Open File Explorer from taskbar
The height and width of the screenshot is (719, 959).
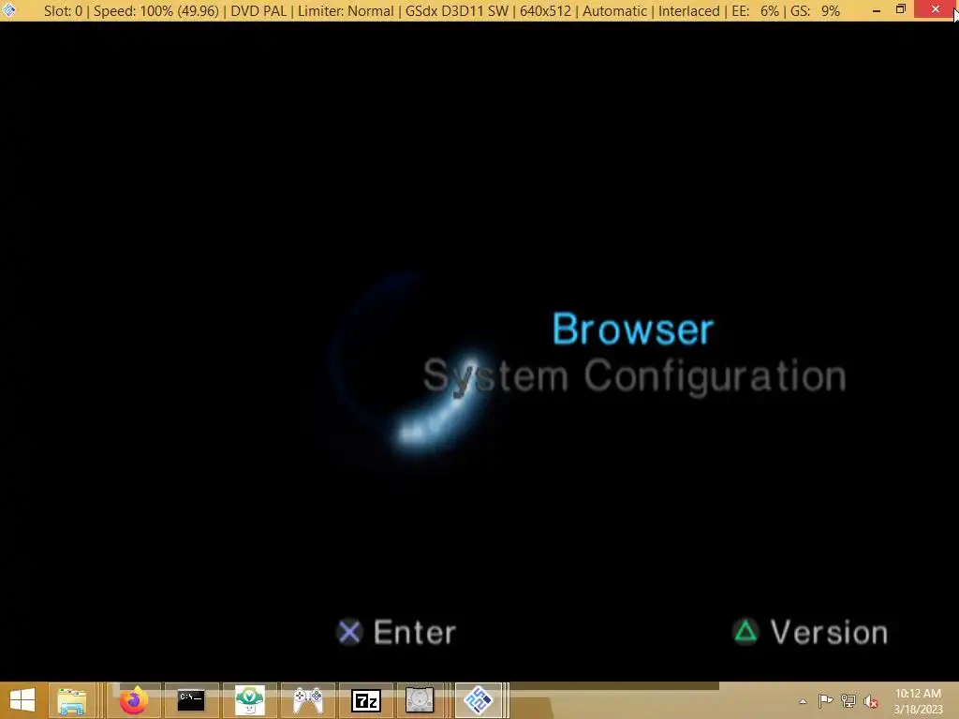[x=72, y=700]
